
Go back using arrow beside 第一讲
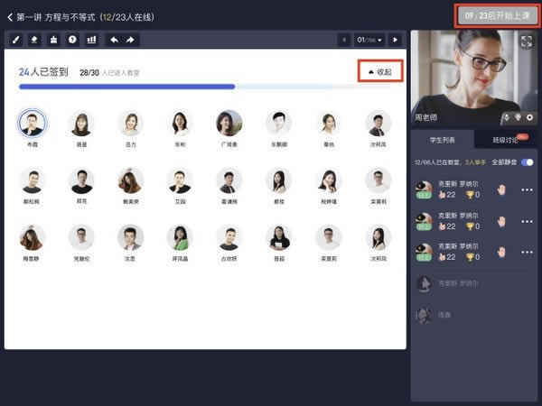pyautogui.click(x=10, y=16)
